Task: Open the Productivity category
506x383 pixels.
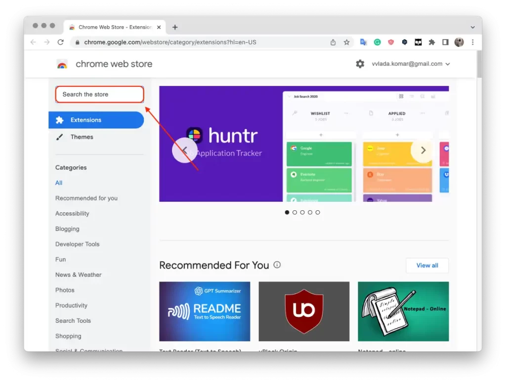Action: tap(71, 306)
